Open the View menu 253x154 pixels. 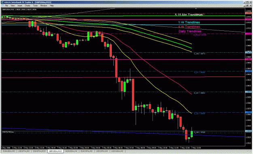13,6
